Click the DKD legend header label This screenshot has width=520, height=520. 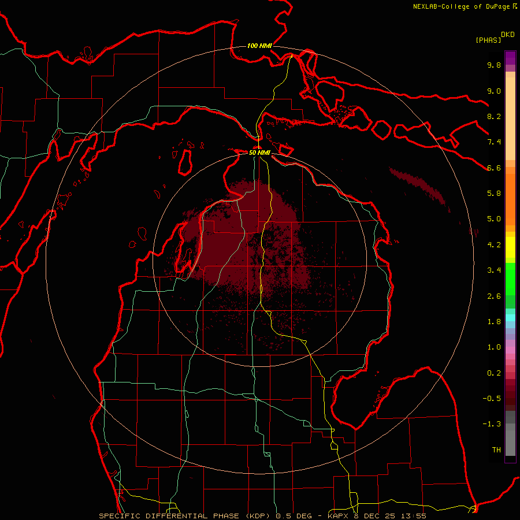pyautogui.click(x=508, y=35)
